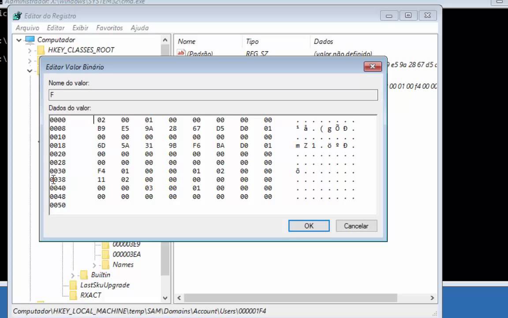Click the tree scrollbar up arrow
The image size is (508, 318).
165,40
